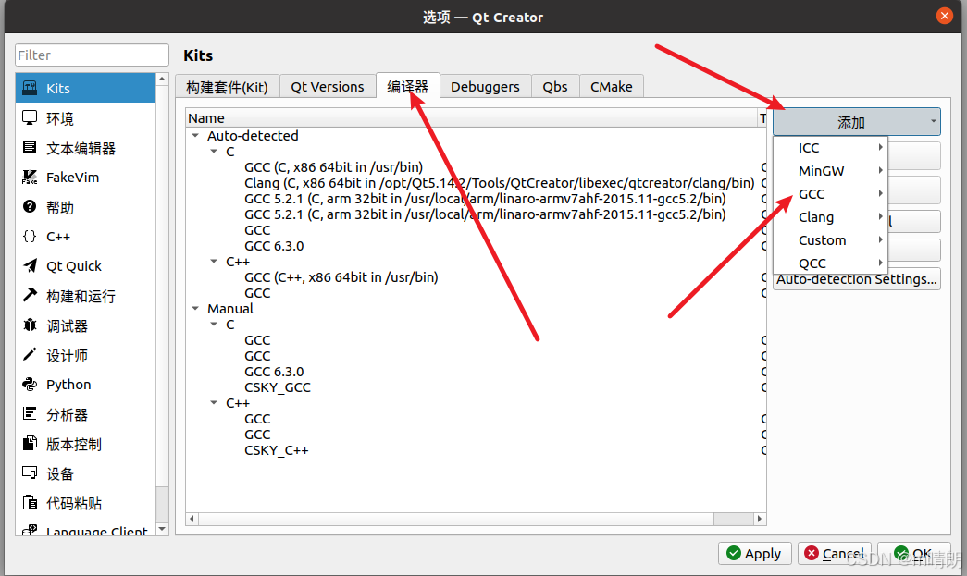Open the Language Client settings category
Image resolution: width=967 pixels, height=576 pixels.
pyautogui.click(x=86, y=529)
